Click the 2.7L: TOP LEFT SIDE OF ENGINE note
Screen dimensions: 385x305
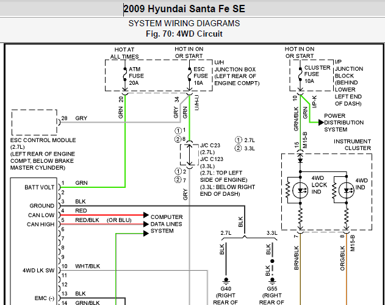(224, 176)
